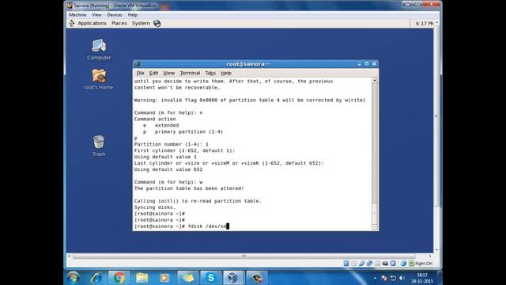Open the GNOME System menu
506x285 pixels.
coord(141,23)
